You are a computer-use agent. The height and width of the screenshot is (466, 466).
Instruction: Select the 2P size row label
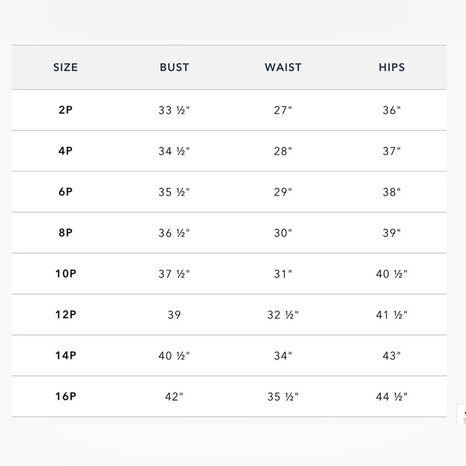(65, 110)
